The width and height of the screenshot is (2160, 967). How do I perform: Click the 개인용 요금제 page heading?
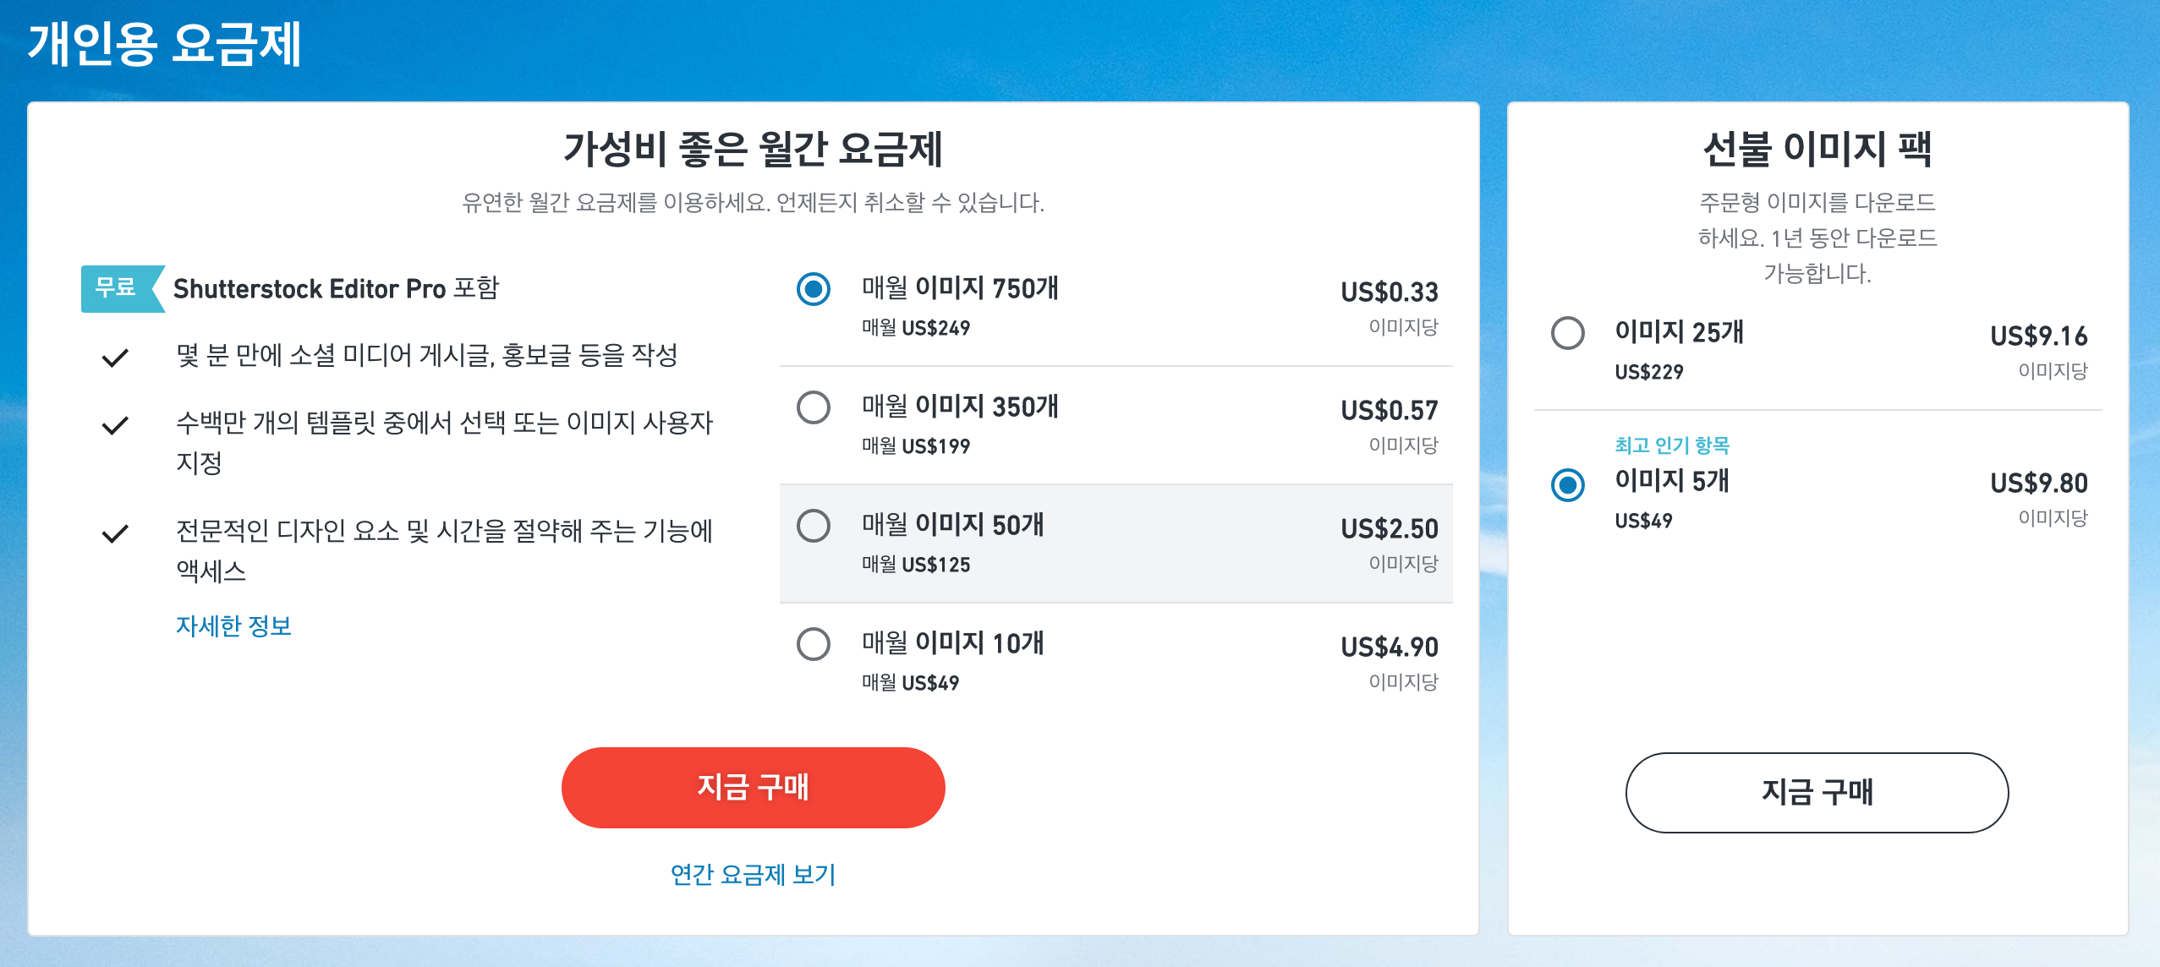tap(165, 43)
